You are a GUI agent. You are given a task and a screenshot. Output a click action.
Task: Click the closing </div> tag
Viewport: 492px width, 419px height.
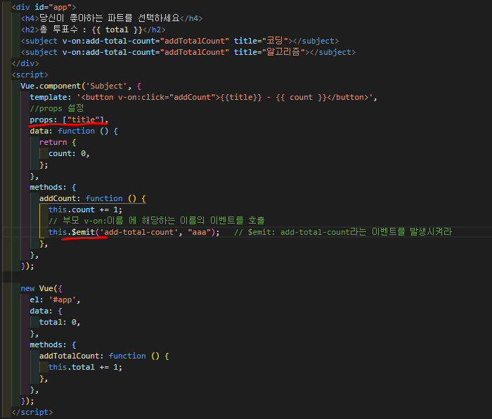tap(25, 63)
